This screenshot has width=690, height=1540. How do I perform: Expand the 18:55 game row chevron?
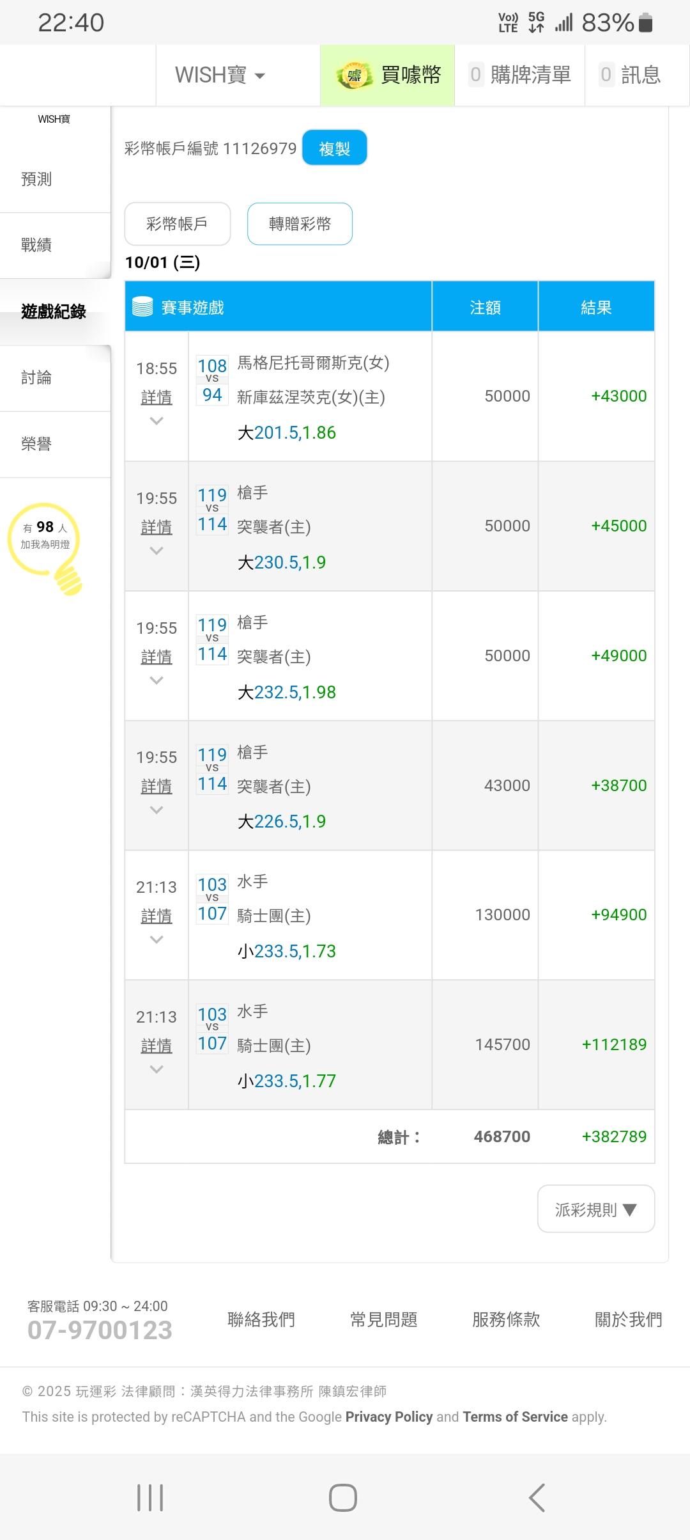pos(157,421)
